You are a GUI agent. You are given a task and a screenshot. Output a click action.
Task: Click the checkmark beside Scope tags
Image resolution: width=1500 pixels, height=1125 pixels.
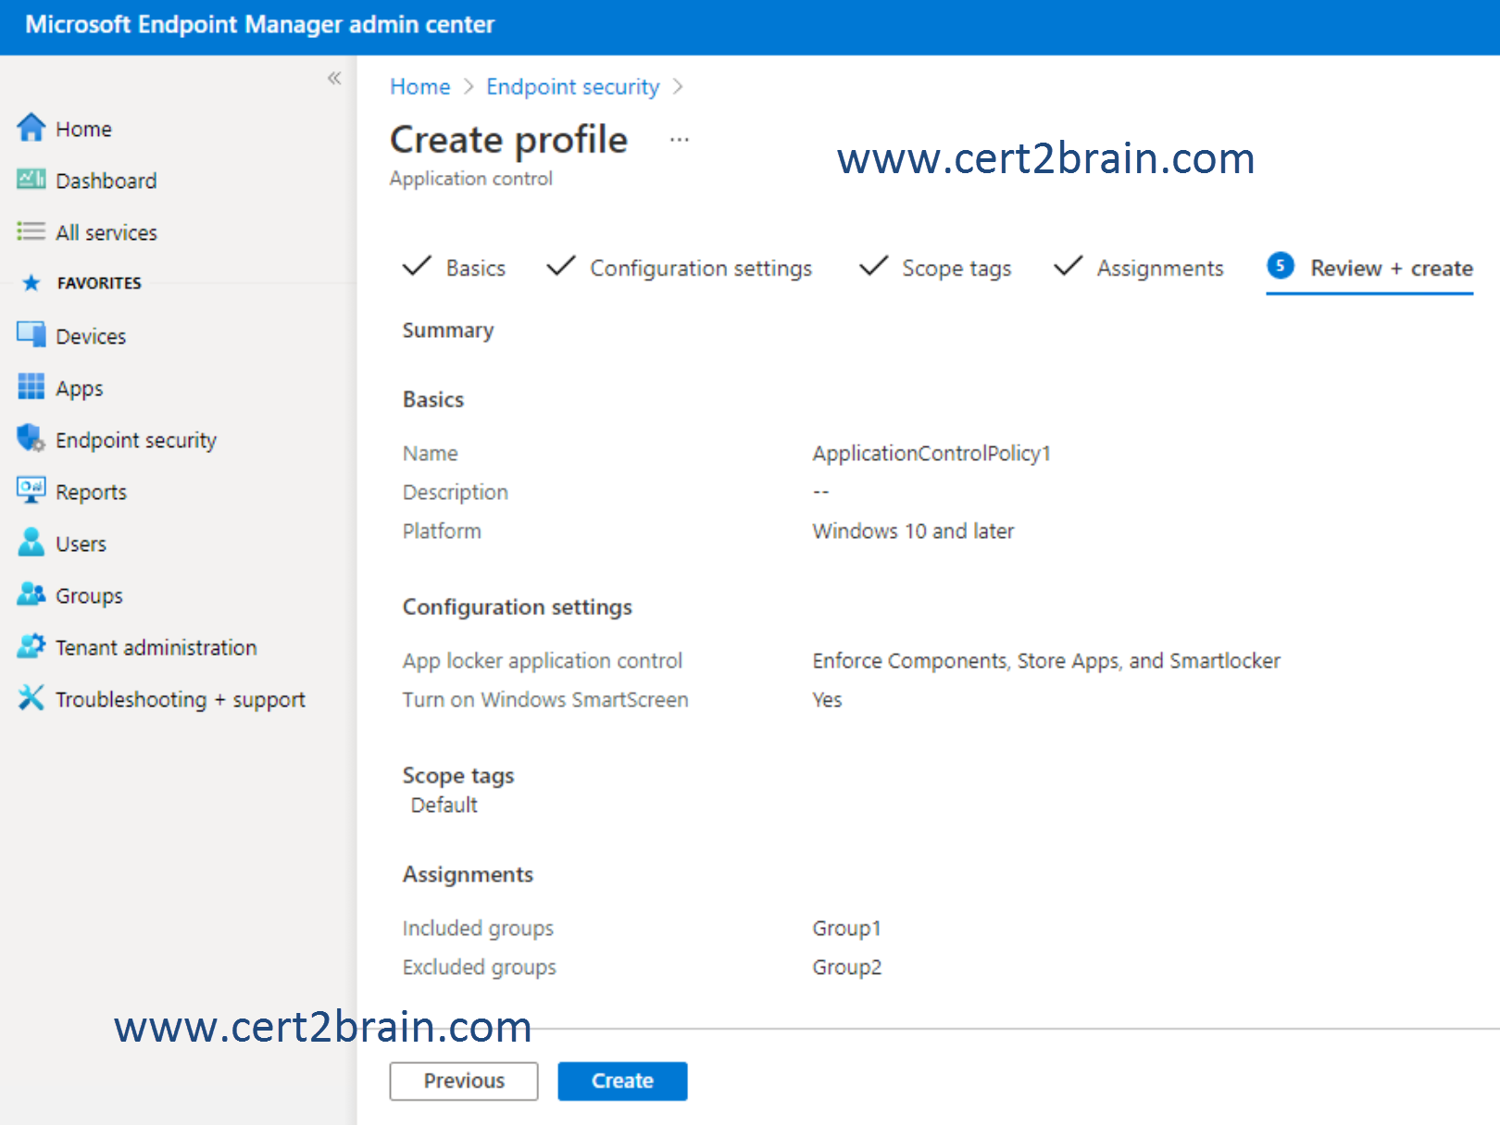coord(873,267)
